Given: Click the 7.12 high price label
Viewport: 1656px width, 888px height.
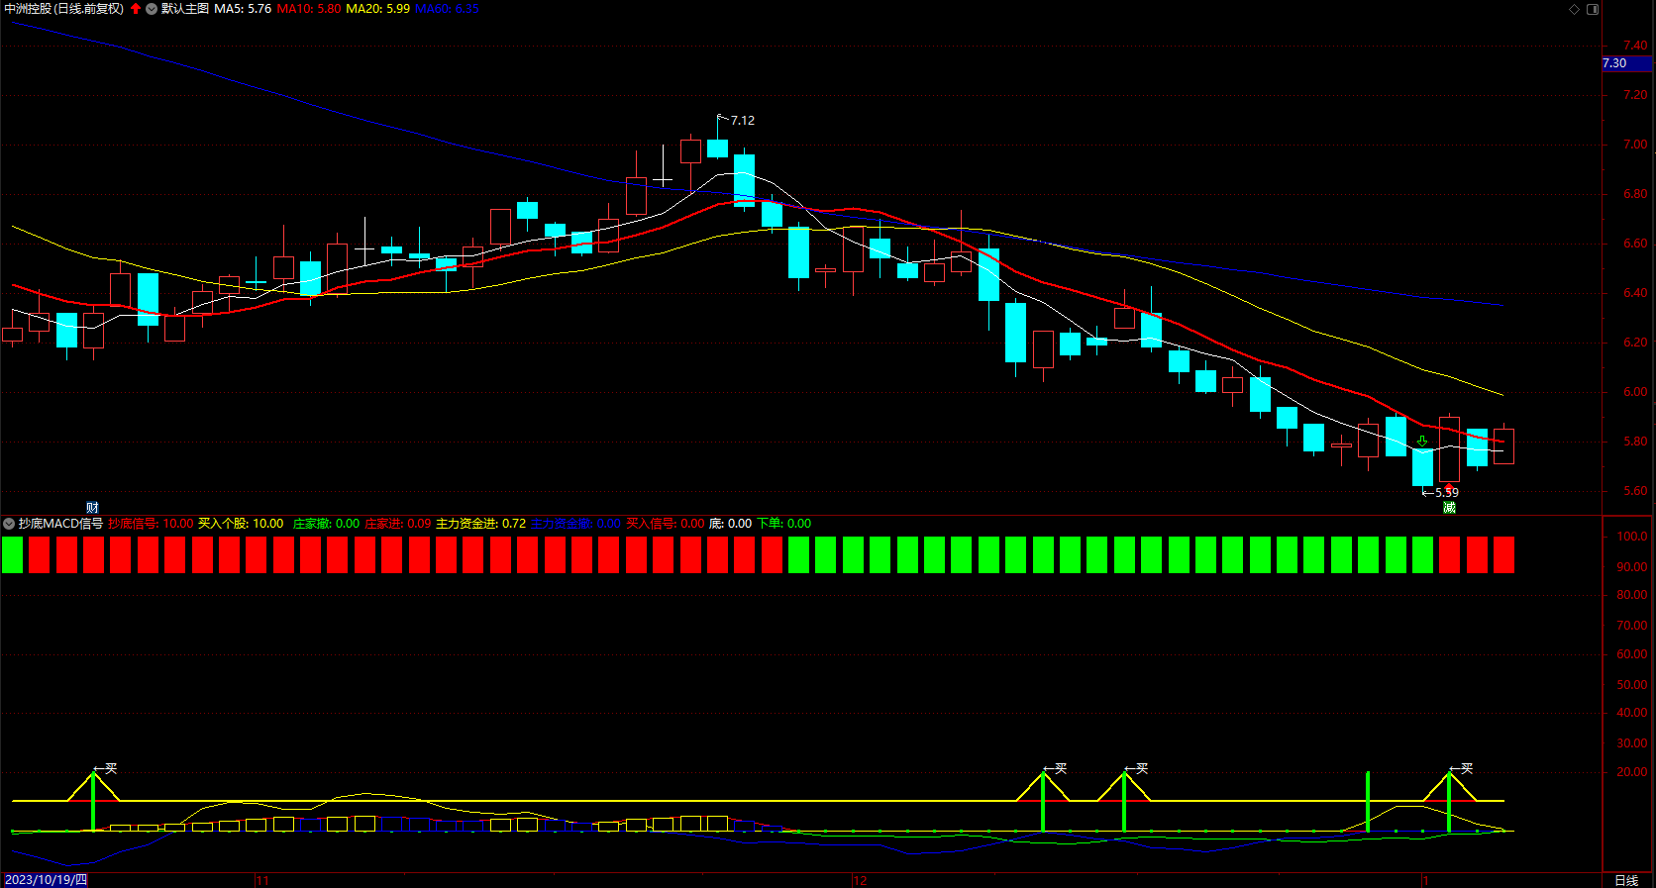Looking at the screenshot, I should pyautogui.click(x=742, y=121).
